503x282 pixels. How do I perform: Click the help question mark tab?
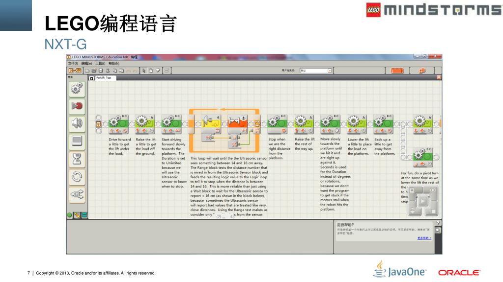[438, 223]
